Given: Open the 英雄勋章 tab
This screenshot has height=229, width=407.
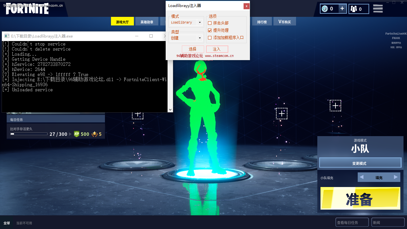Looking at the screenshot, I should (147, 22).
